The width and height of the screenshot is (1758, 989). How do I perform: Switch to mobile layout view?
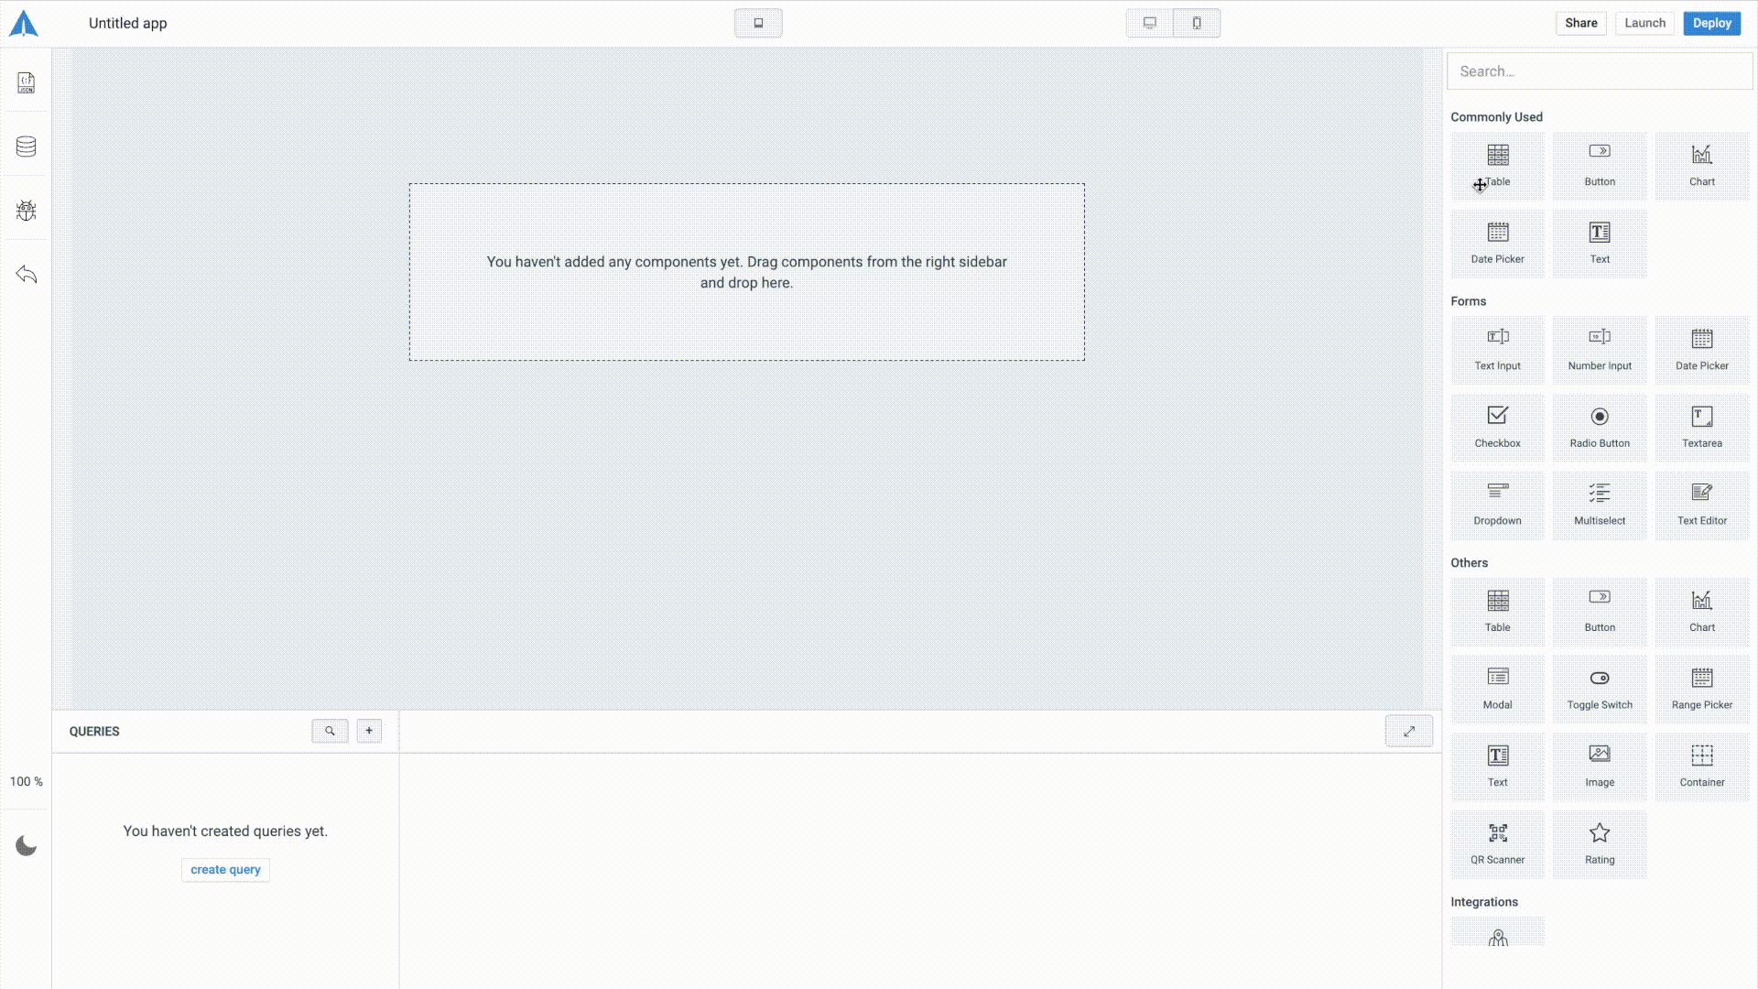tap(1197, 23)
